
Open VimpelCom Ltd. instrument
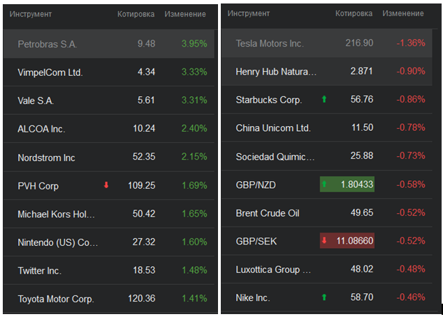(x=50, y=72)
